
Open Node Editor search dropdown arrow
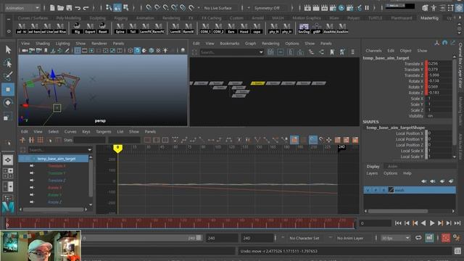[261, 52]
